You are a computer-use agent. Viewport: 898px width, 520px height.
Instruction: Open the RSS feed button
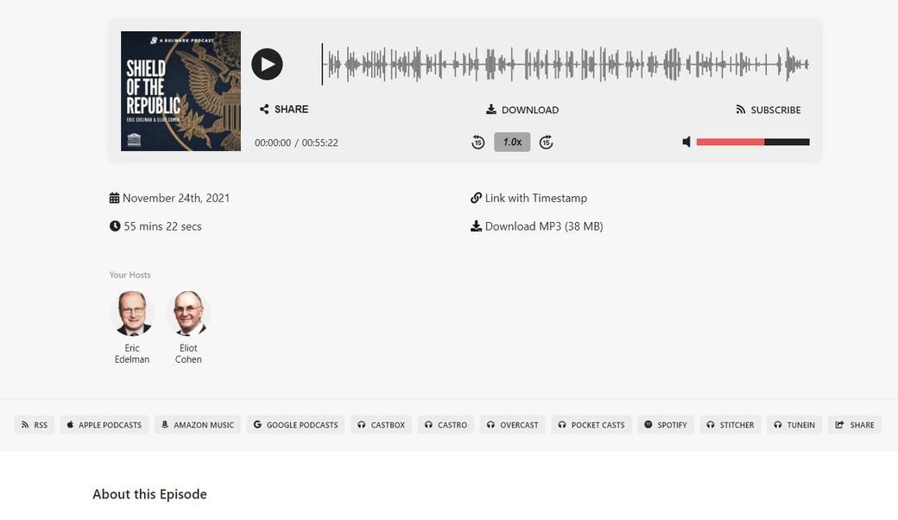[x=35, y=425]
